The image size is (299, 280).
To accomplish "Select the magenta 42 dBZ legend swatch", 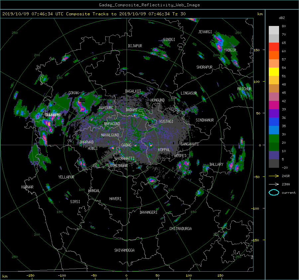I will click(x=274, y=105).
